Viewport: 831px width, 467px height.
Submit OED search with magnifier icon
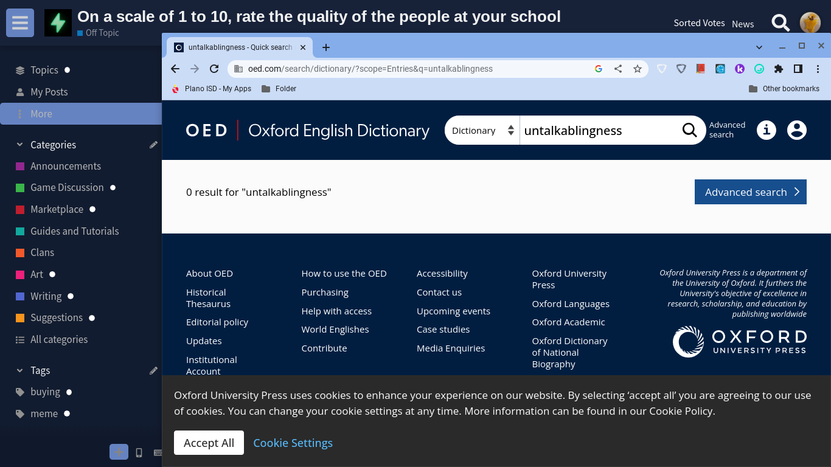690,130
